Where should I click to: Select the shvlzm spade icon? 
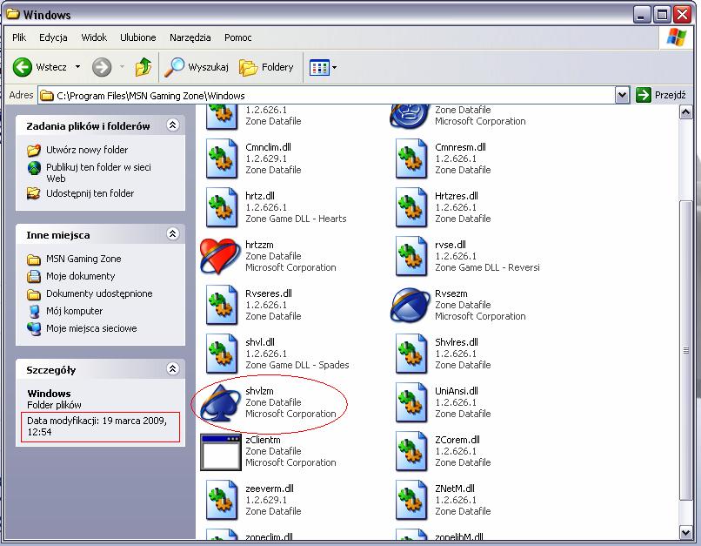[220, 403]
